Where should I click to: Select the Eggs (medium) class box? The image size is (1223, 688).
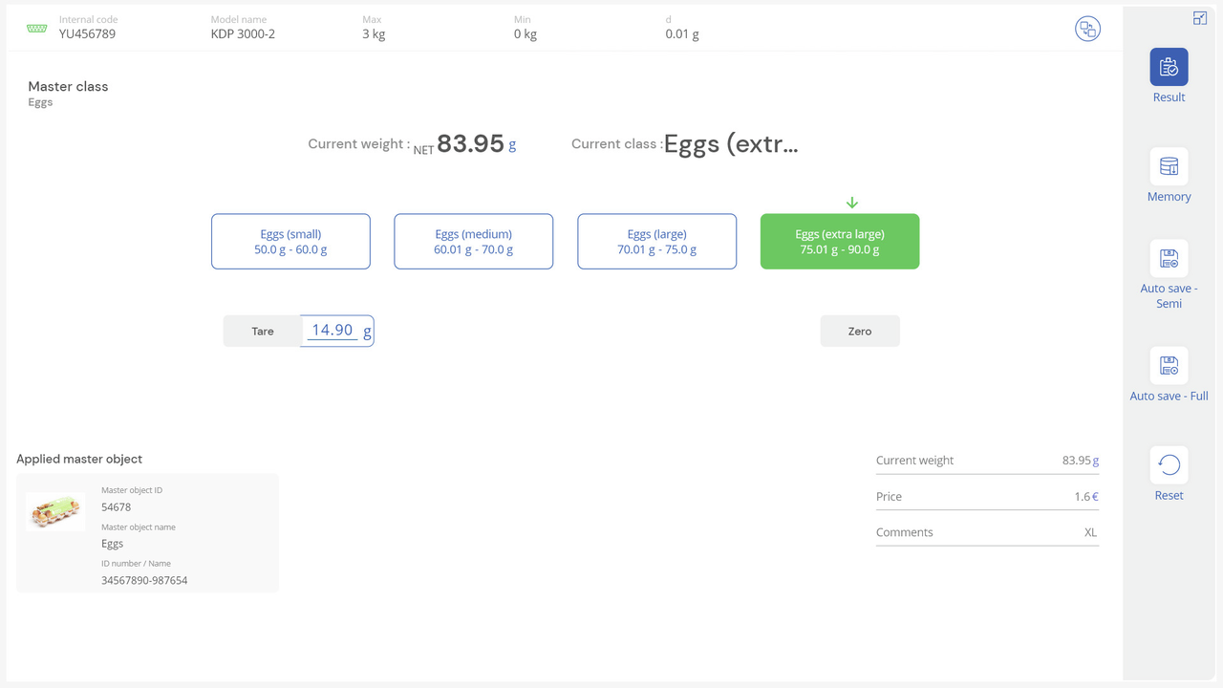pos(473,242)
